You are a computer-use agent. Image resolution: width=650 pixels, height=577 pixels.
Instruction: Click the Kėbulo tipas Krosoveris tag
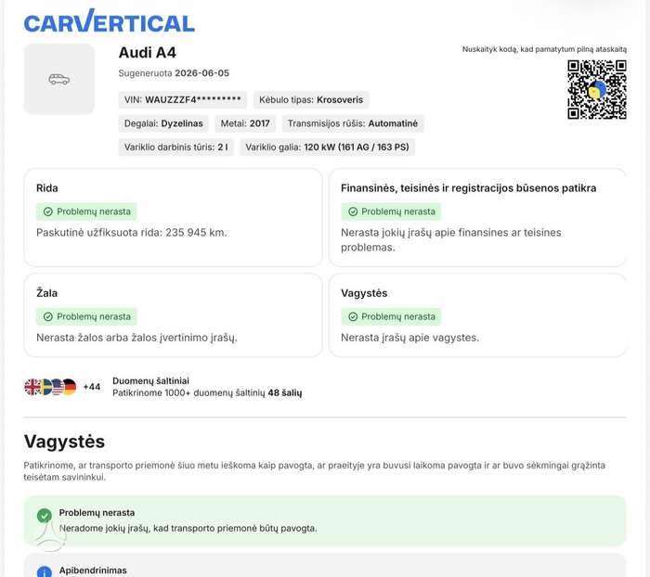[x=311, y=100]
